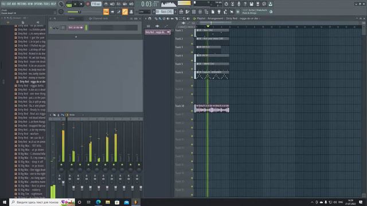The width and height of the screenshot is (367, 206).
Task: Open Microsoft Edge from the taskbar
Action: pyautogui.click(x=98, y=202)
